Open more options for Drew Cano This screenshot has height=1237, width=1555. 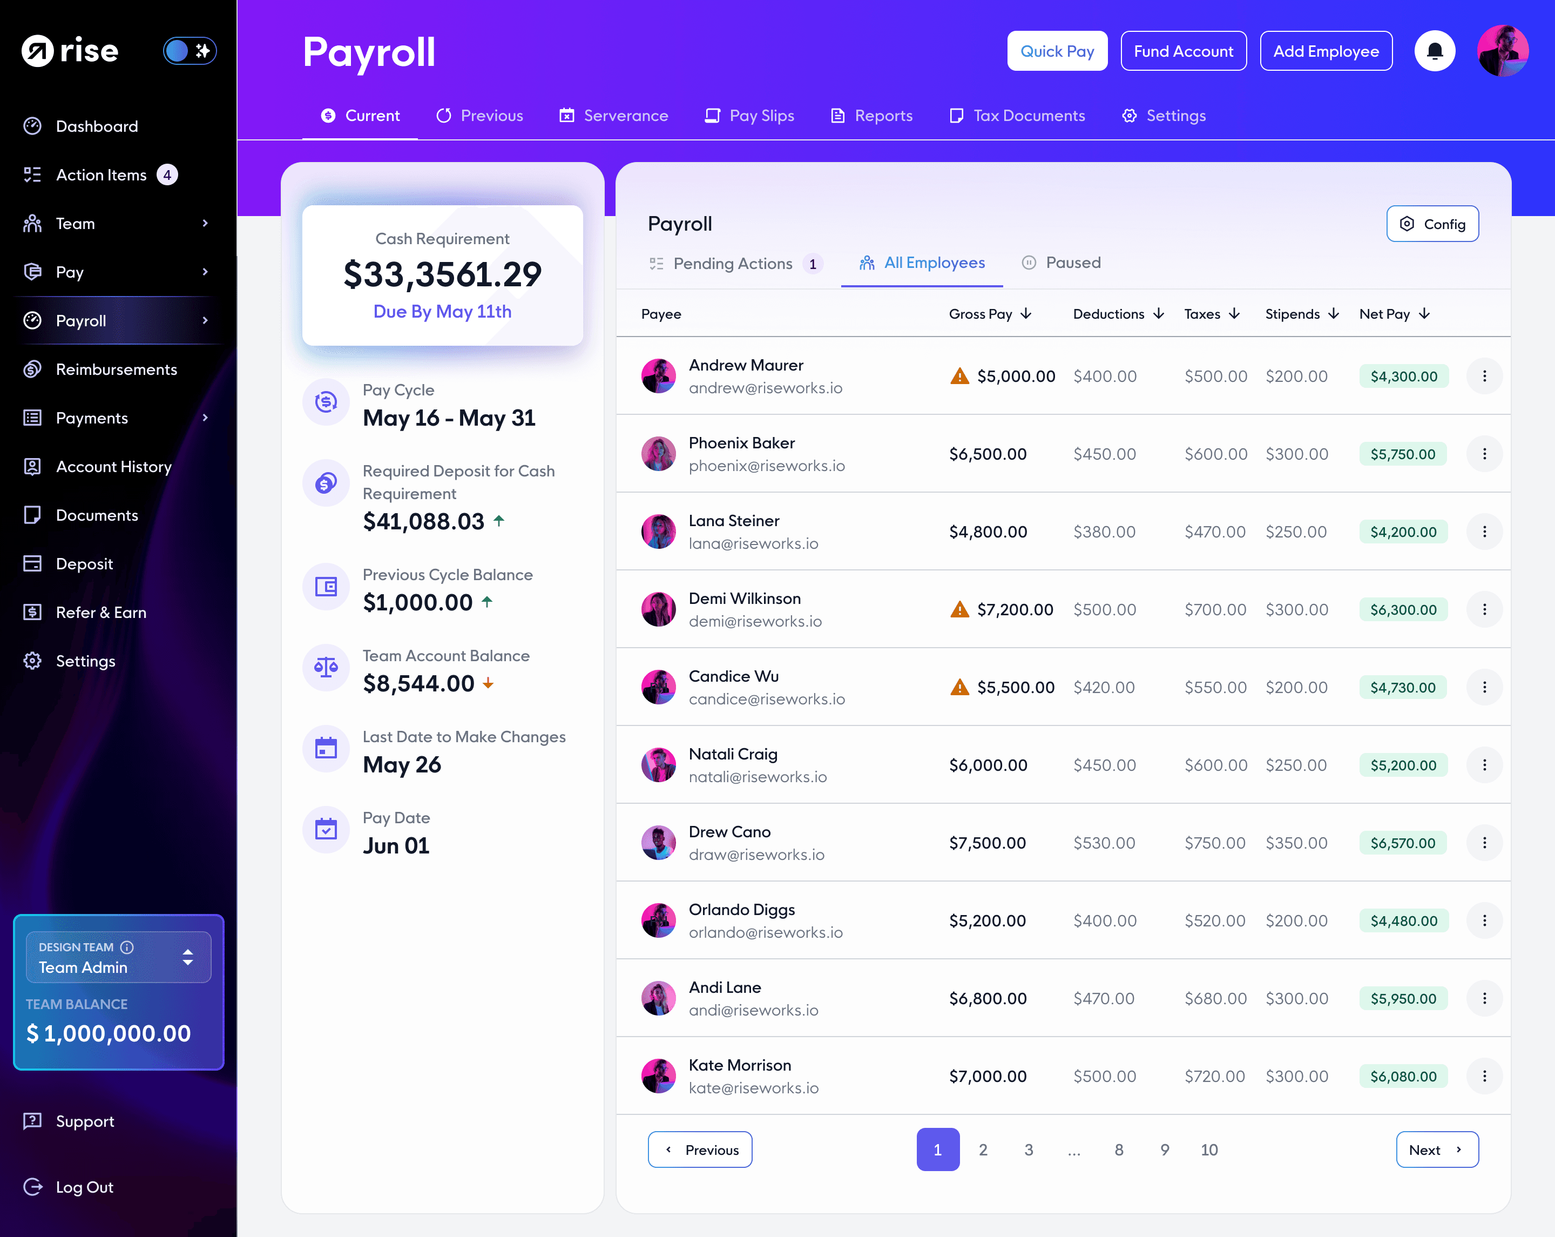1484,843
